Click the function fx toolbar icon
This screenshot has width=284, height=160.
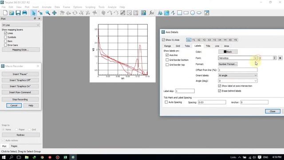[x=151, y=13]
